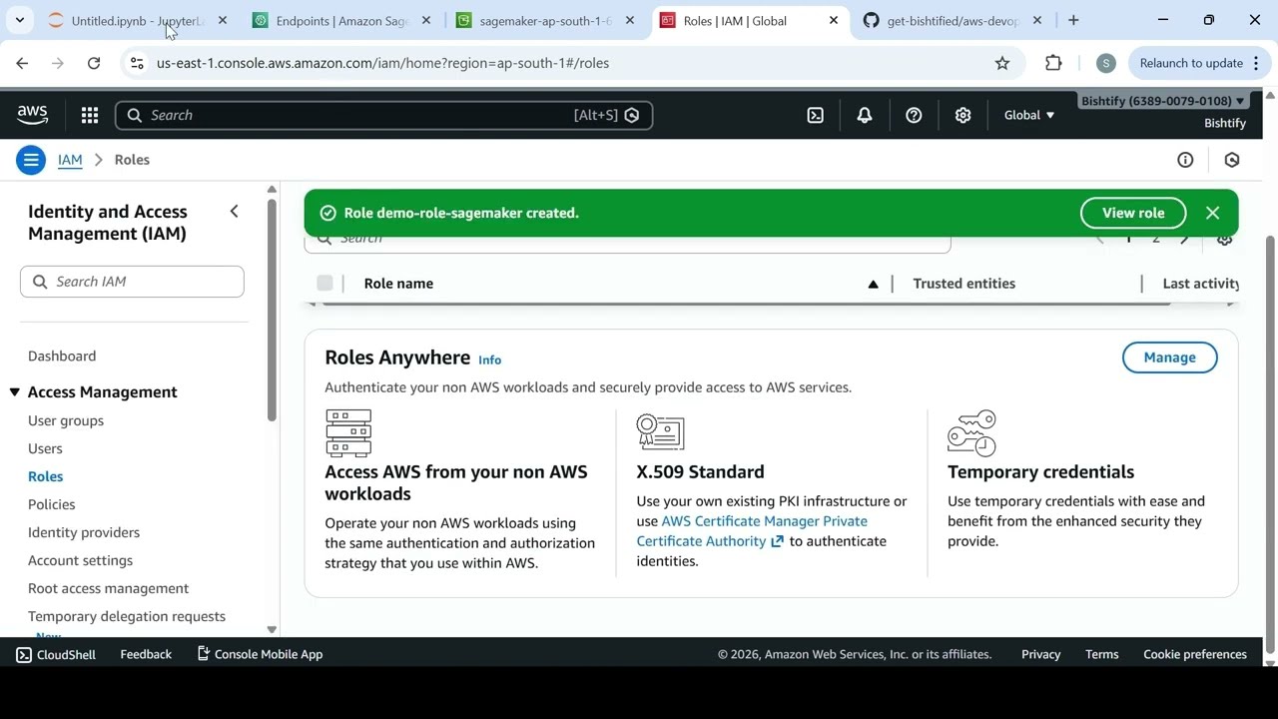Close the get-bishtified GitHub tab
The width and height of the screenshot is (1278, 719).
[1036, 20]
